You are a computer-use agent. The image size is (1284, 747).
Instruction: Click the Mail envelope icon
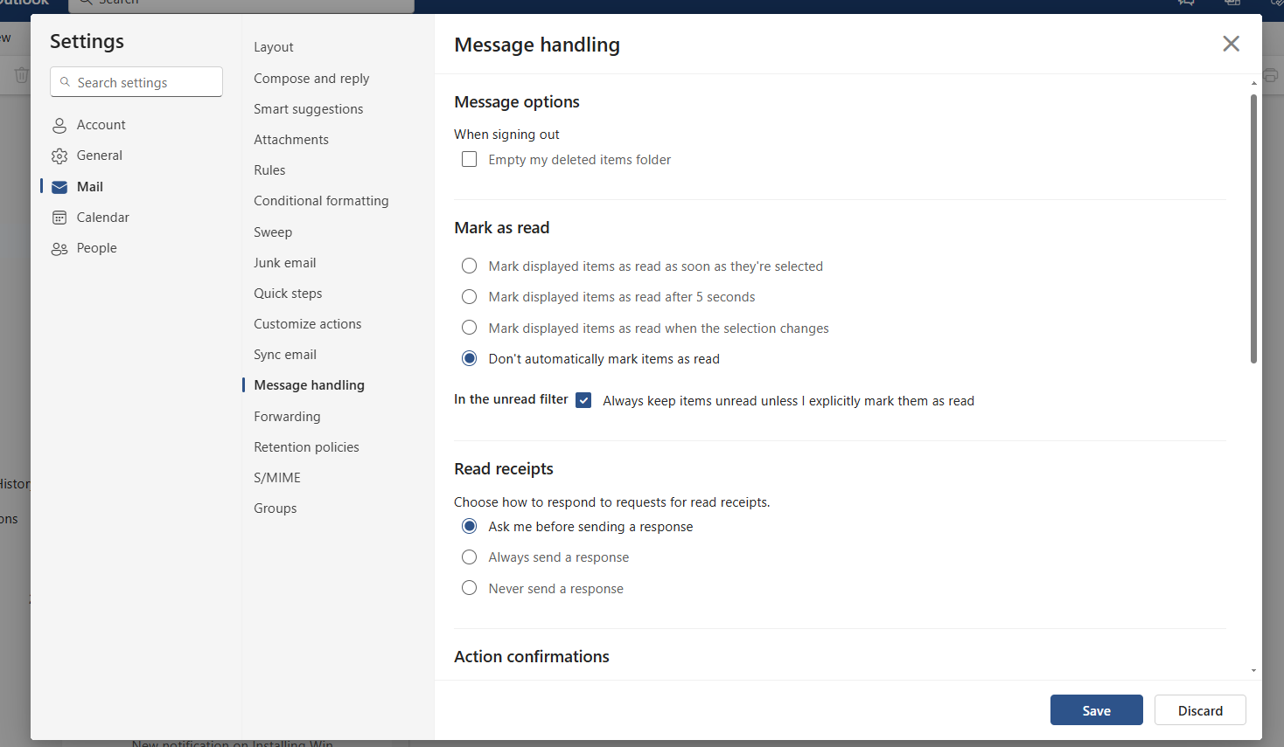pos(59,187)
